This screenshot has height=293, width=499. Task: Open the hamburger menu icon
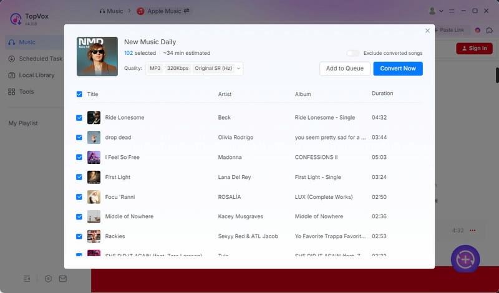[x=452, y=11]
